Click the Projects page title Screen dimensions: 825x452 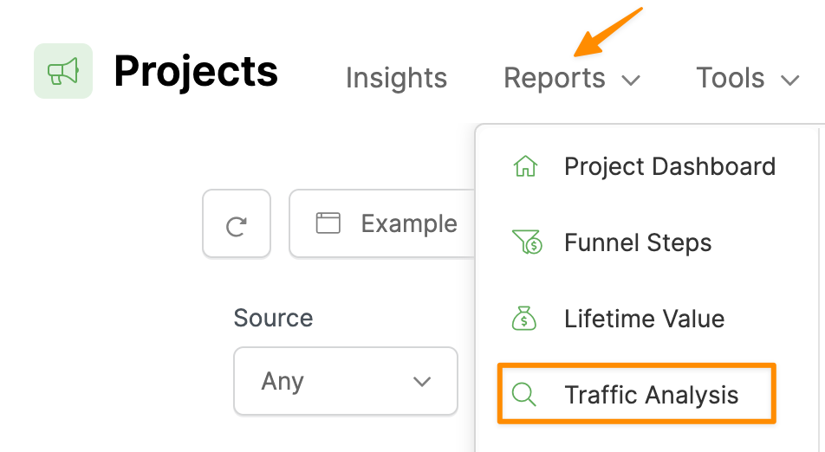[196, 71]
